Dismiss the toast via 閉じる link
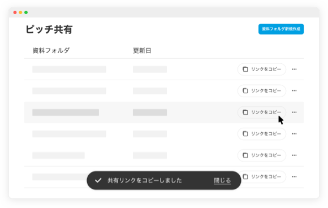328x208 pixels. coord(222,181)
